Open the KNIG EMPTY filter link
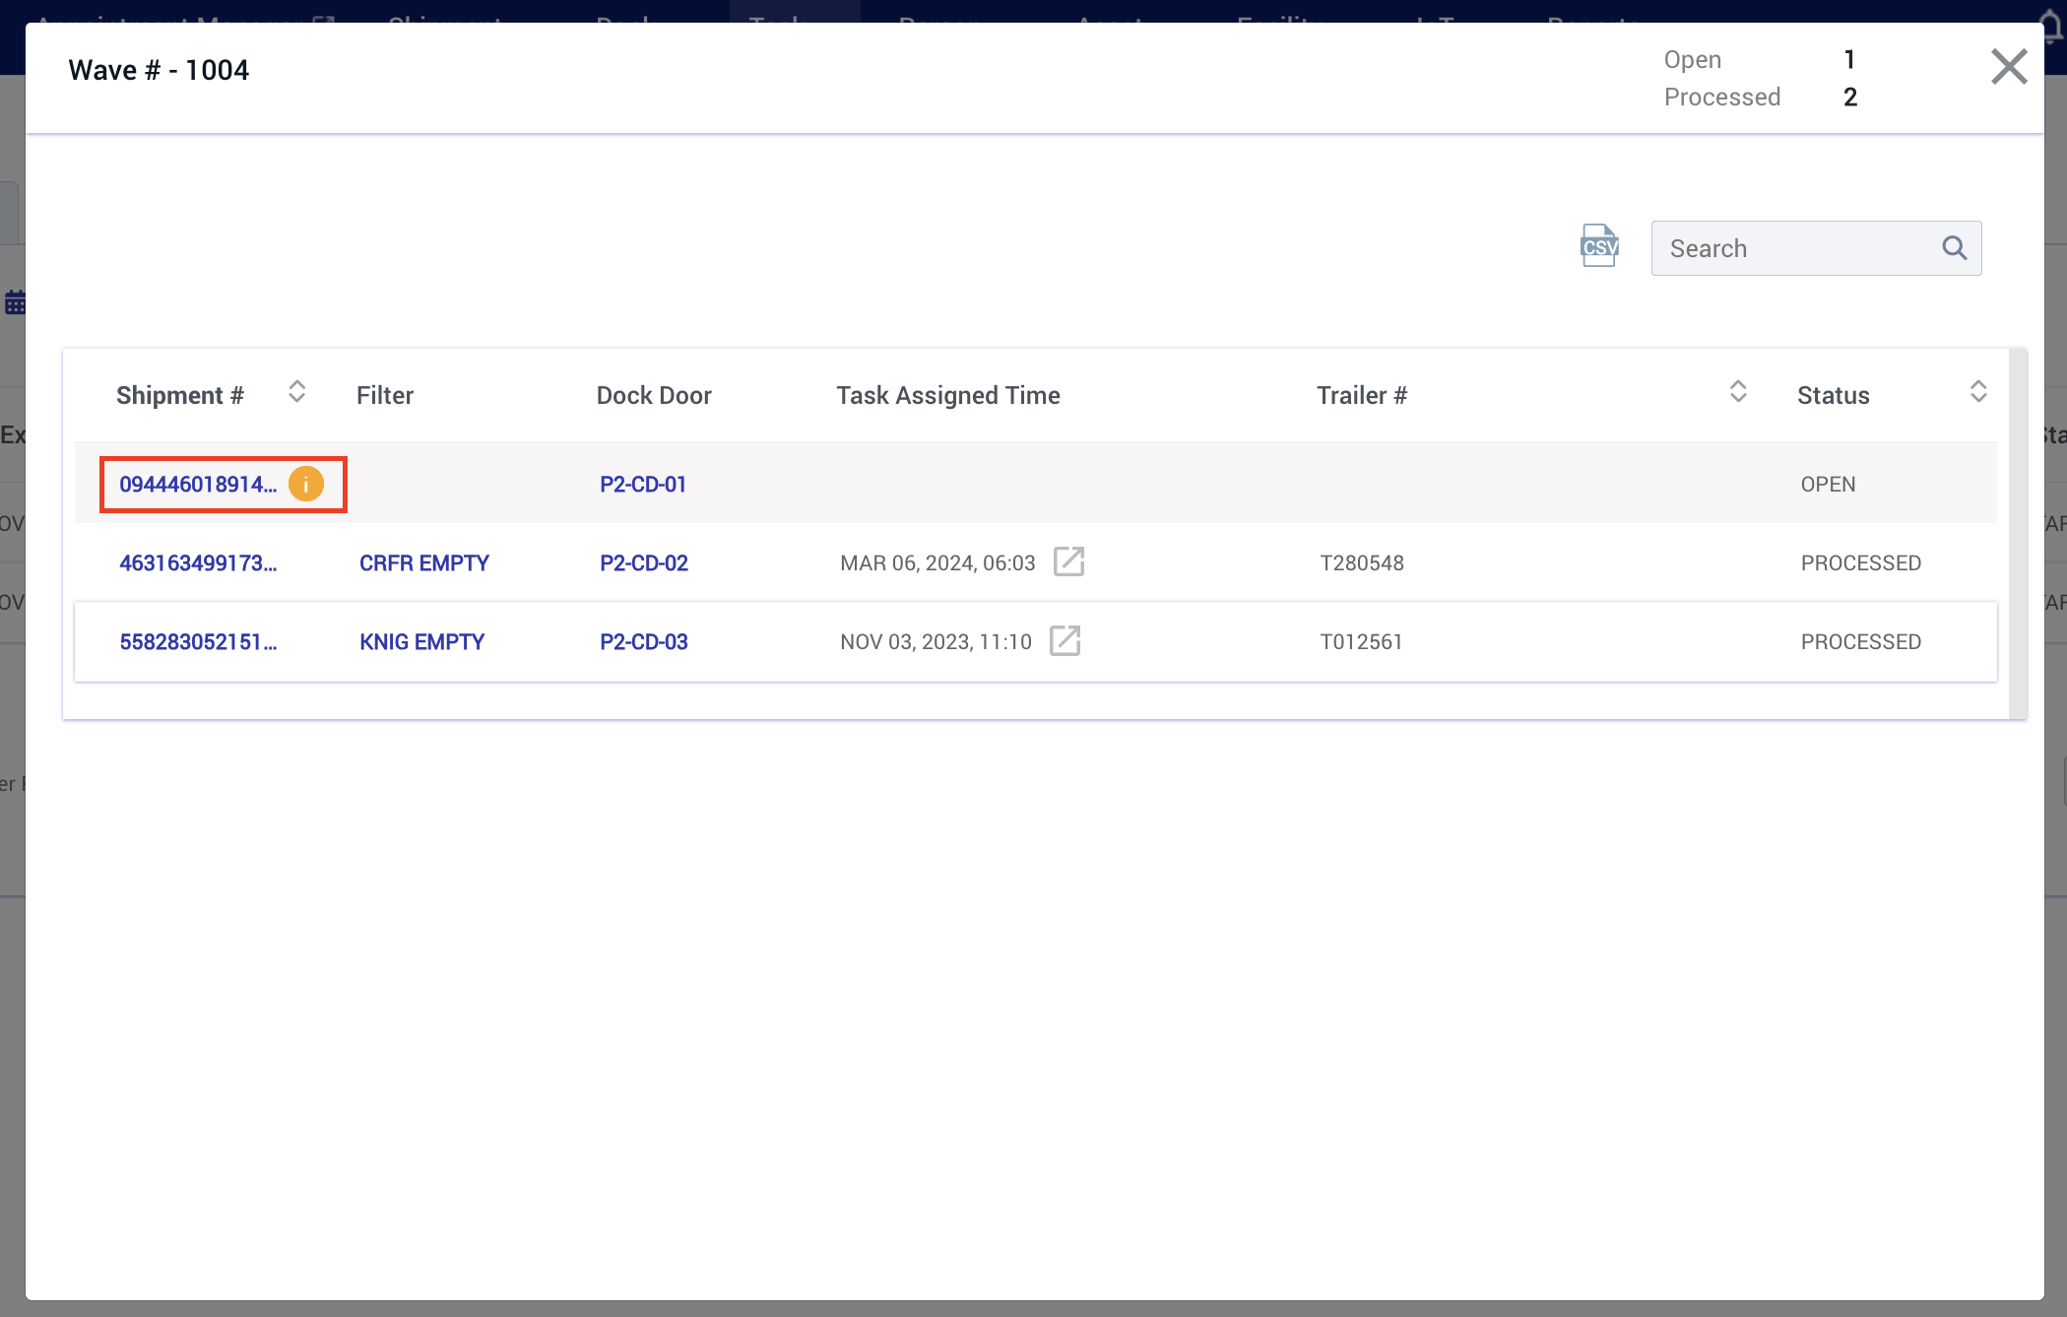The width and height of the screenshot is (2067, 1317). [x=421, y=641]
